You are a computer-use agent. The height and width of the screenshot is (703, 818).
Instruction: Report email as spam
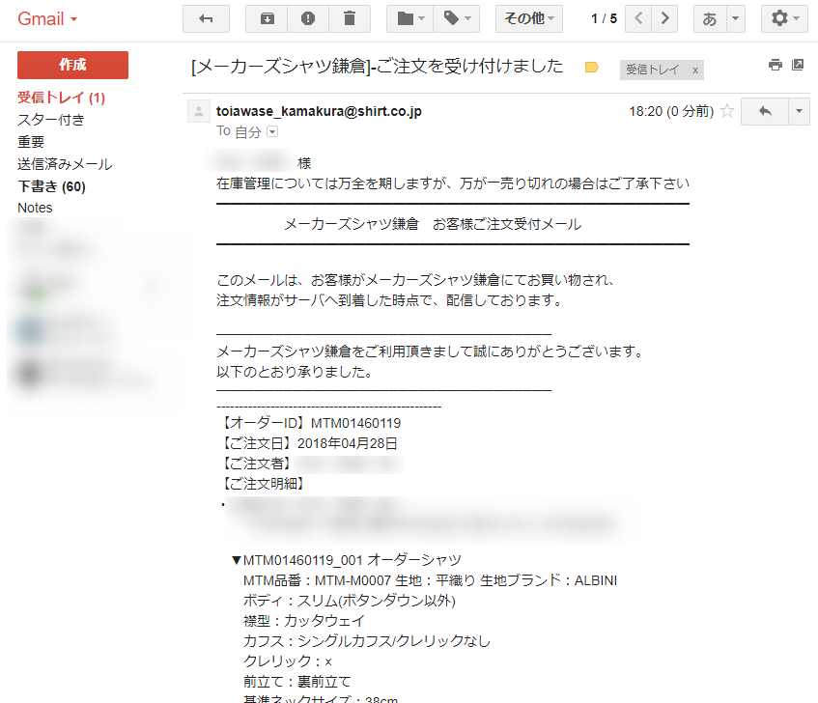coord(308,18)
